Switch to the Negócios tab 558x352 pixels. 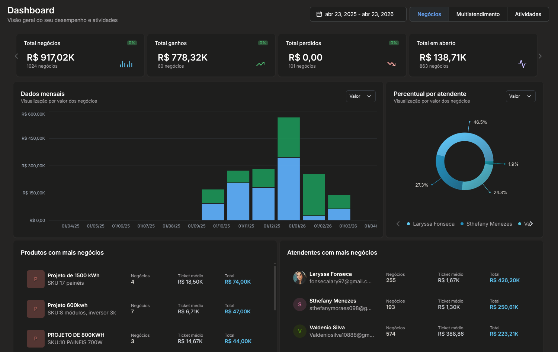coord(429,14)
